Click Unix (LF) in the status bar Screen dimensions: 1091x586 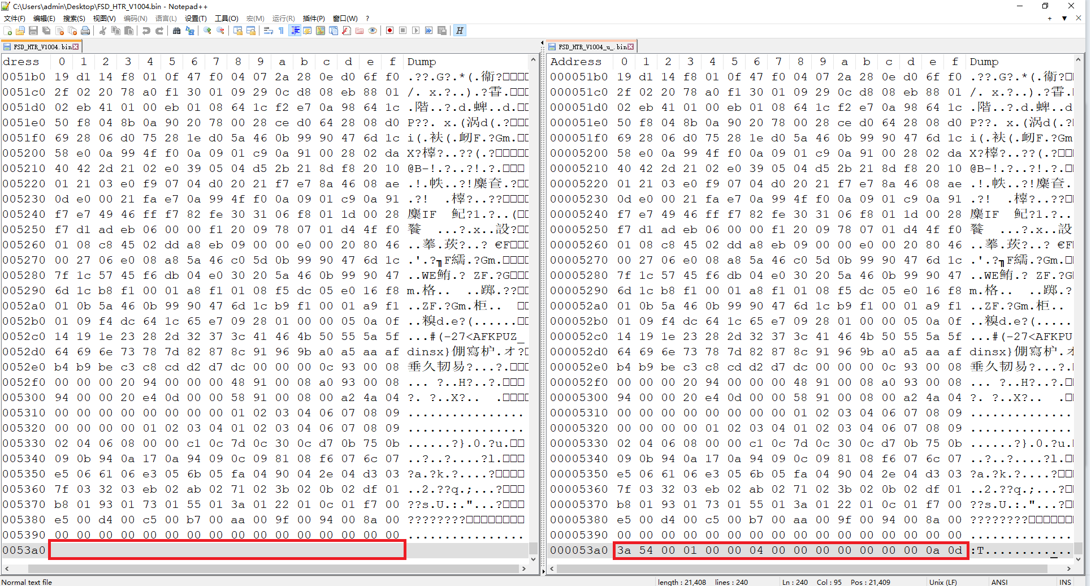[943, 581]
